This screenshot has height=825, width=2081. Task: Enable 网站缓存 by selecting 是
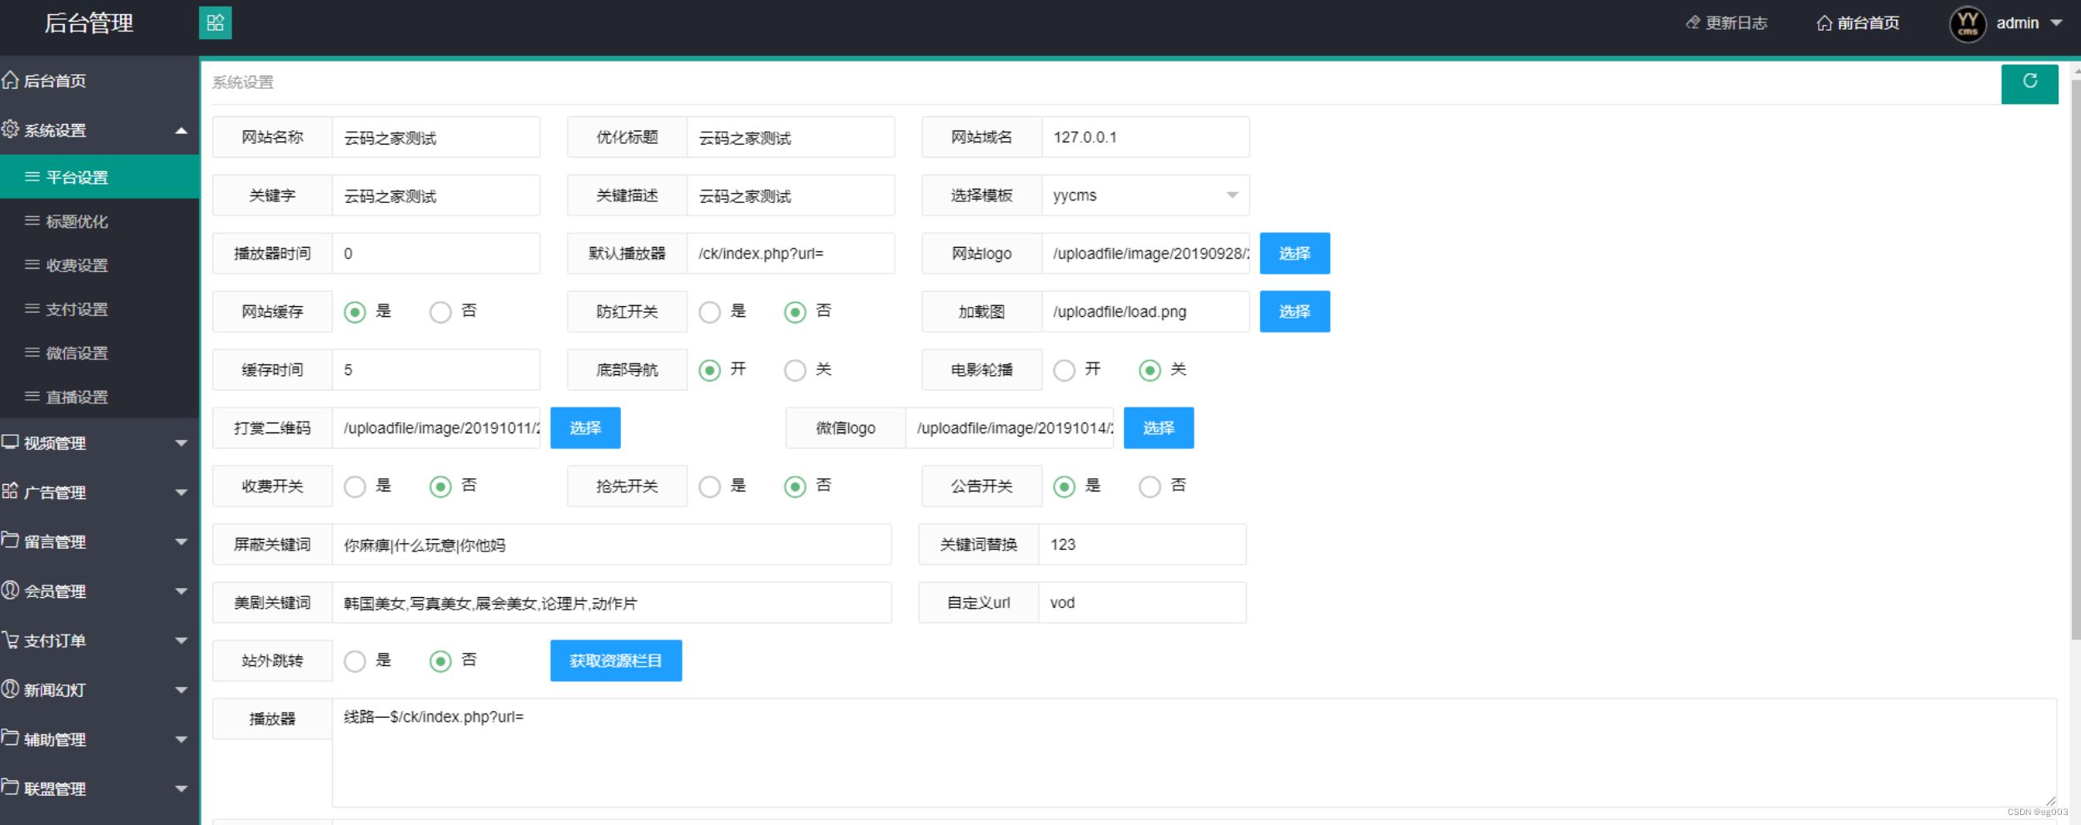[356, 311]
